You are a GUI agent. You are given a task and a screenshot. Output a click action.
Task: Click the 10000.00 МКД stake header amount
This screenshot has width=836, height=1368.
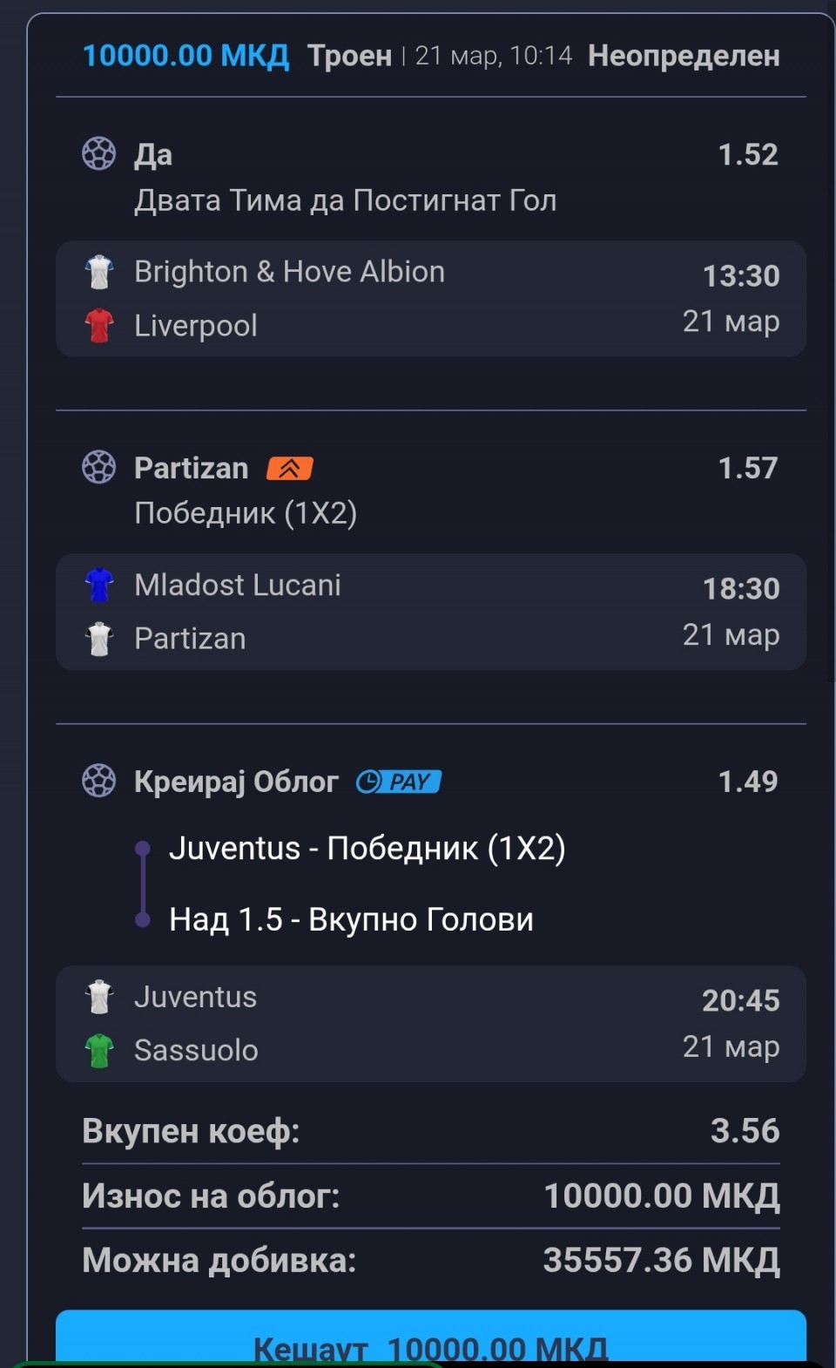tap(185, 56)
